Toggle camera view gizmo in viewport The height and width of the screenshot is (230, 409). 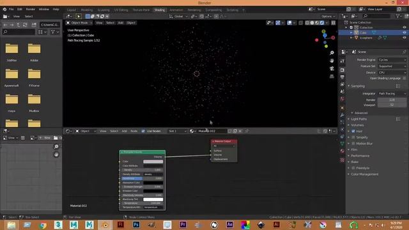tap(332, 68)
